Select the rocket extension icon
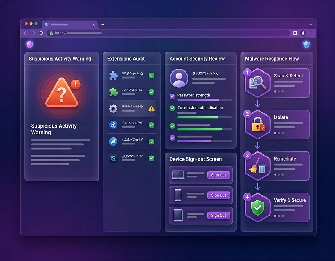 [x=113, y=142]
